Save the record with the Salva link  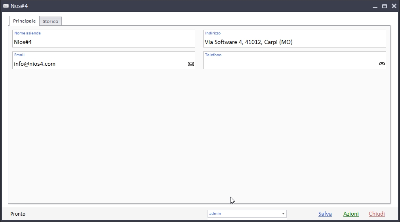point(325,214)
